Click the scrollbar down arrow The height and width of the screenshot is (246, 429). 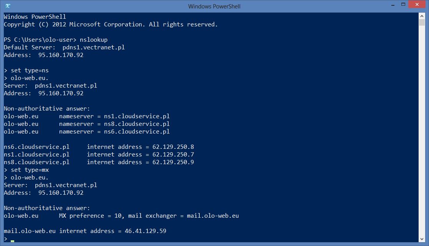coord(422,239)
